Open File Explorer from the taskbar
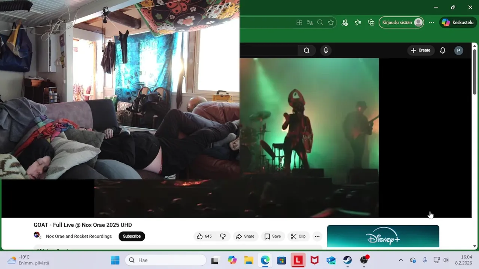The height and width of the screenshot is (269, 479). tap(248, 260)
